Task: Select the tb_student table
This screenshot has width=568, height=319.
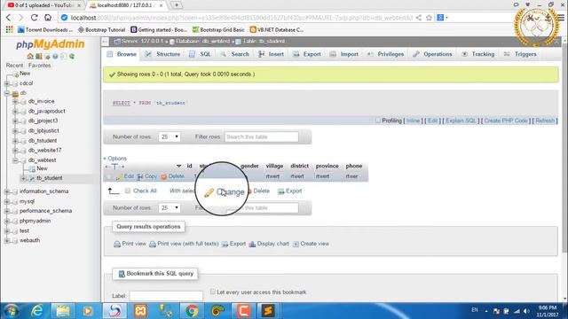Action: coord(50,178)
